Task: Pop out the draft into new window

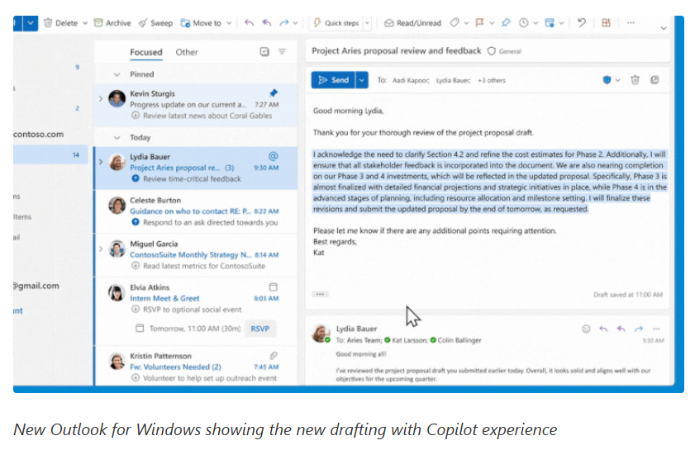Action: tap(655, 80)
